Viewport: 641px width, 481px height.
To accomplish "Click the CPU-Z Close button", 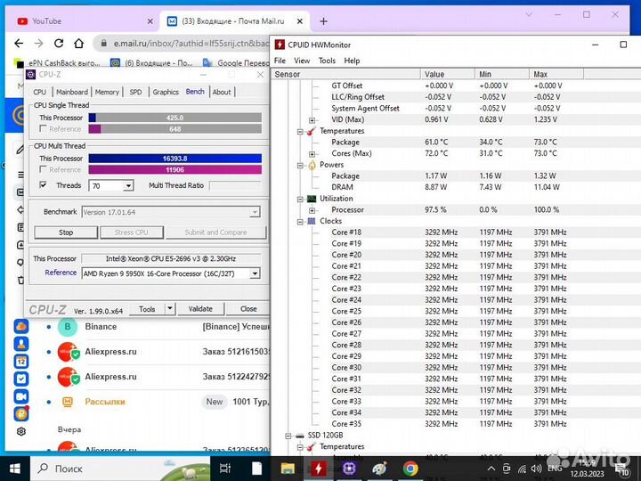I will tap(248, 309).
